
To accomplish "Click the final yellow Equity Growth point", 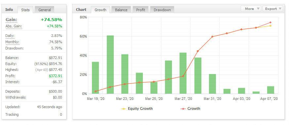I will click(270, 26).
